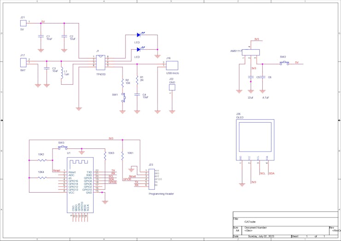This screenshot has width=341, height=241.
Task: Select the J22 GND connector box
Action: tap(172, 88)
